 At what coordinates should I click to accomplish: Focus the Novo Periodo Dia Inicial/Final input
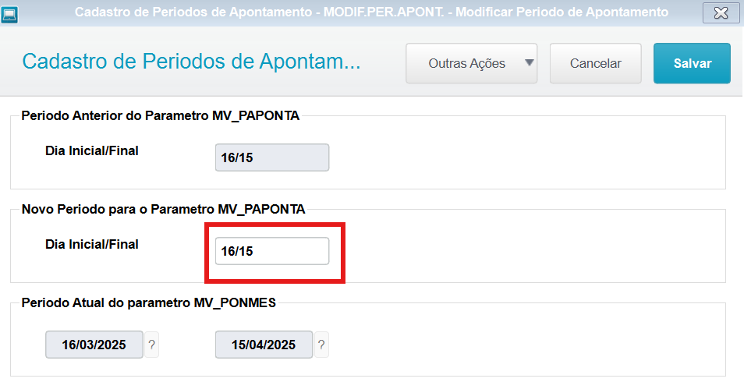[272, 251]
